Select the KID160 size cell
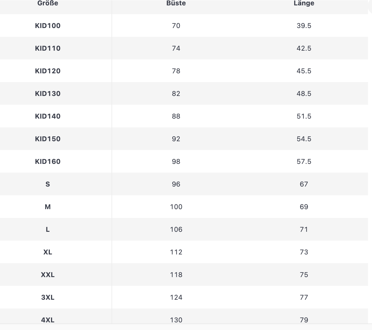The width and height of the screenshot is (372, 330). point(48,162)
